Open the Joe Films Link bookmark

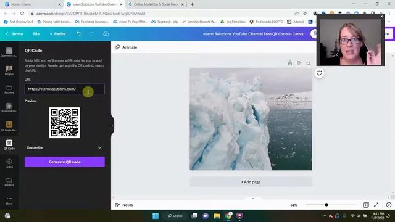click(x=233, y=22)
